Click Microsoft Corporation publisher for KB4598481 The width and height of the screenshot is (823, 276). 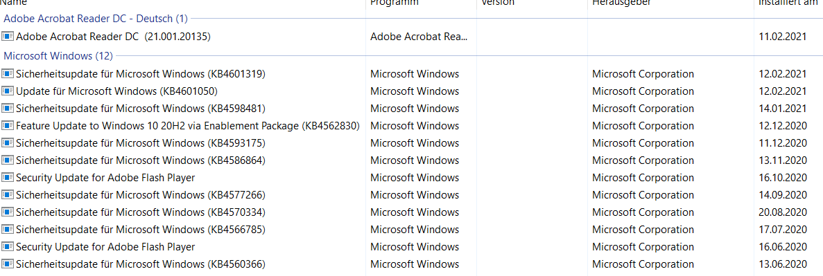pos(643,109)
